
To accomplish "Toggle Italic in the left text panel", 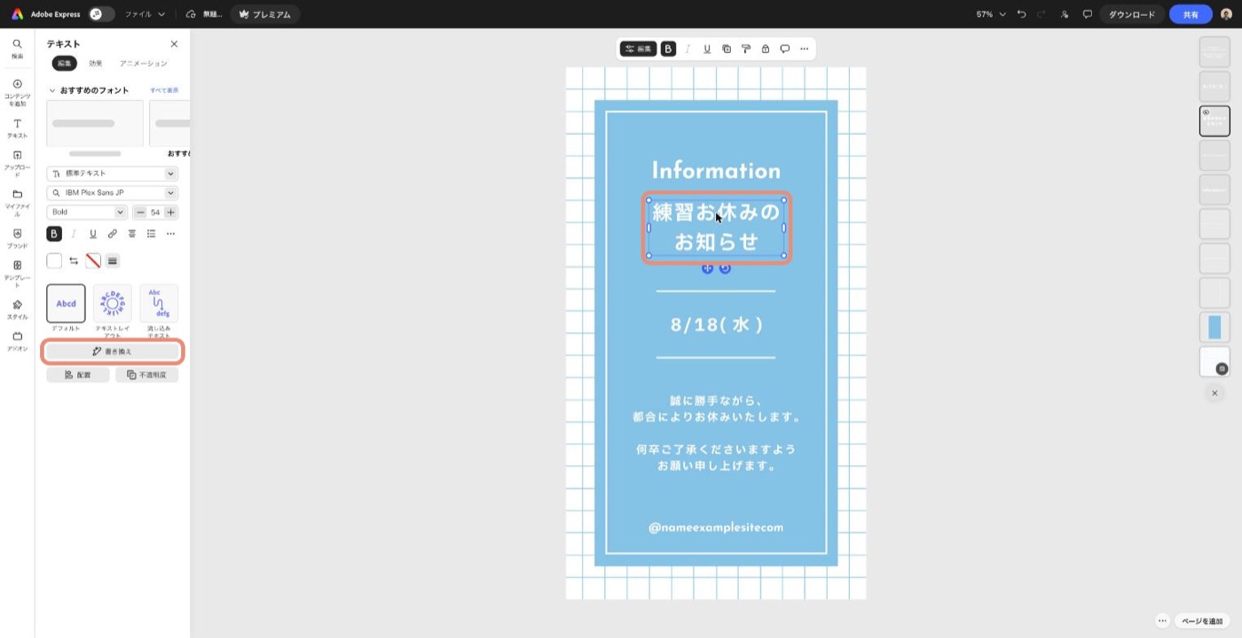I will [74, 234].
